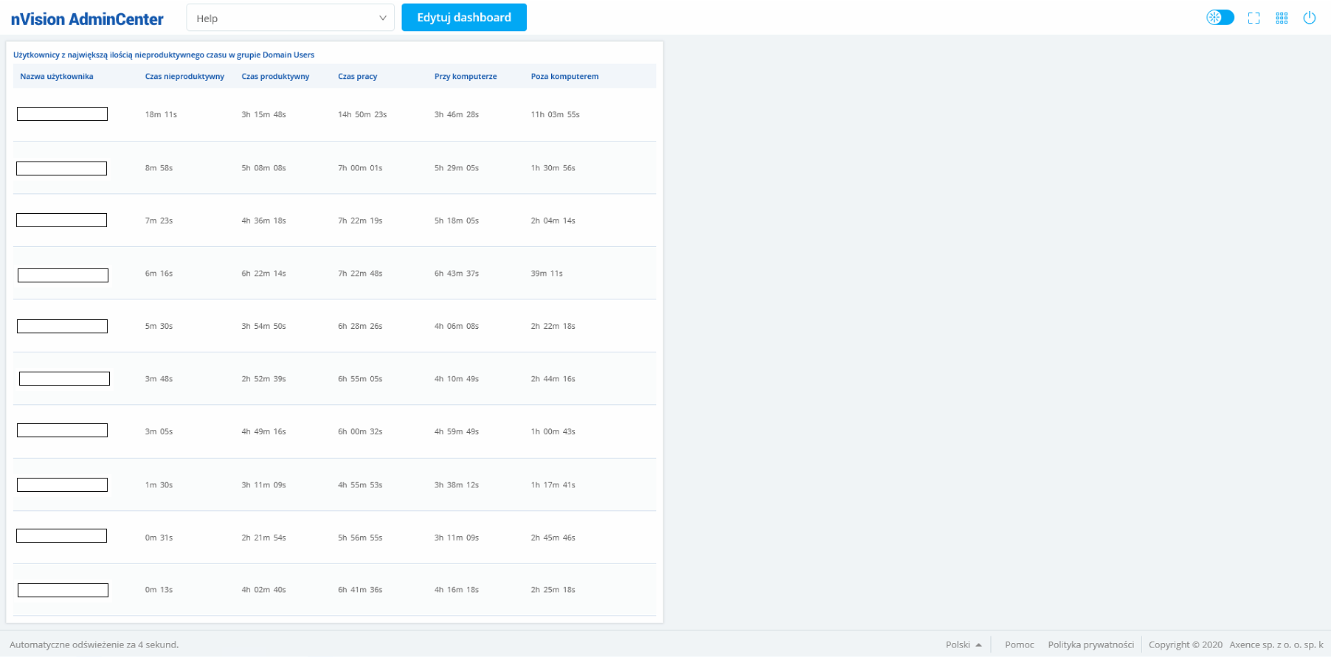Click the Czas pracy column header
The image size is (1331, 657).
pos(357,77)
